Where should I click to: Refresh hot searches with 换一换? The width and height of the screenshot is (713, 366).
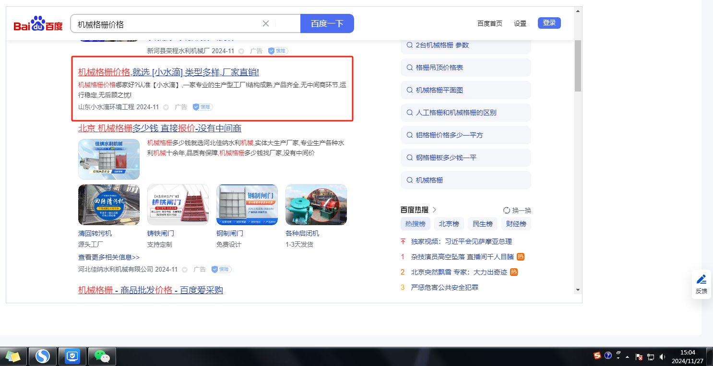[x=517, y=210]
